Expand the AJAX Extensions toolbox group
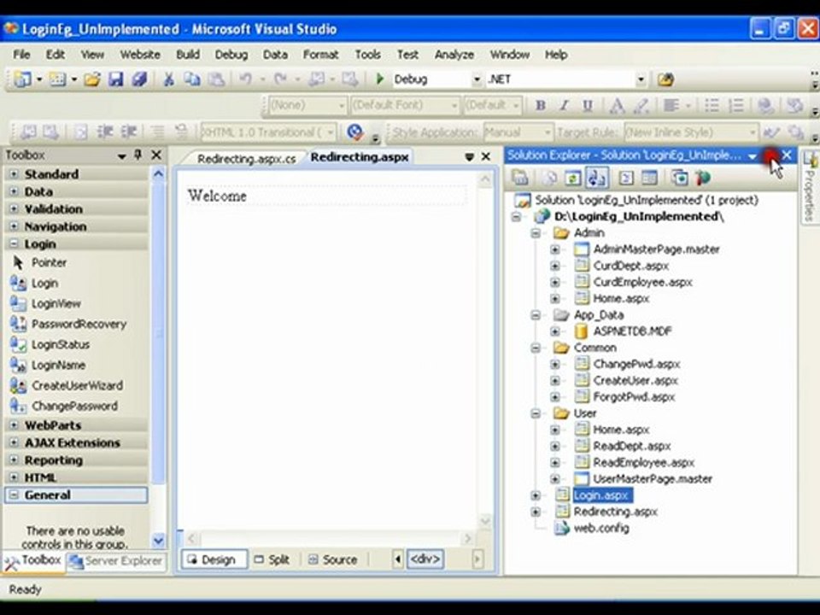820x615 pixels. tap(15, 442)
